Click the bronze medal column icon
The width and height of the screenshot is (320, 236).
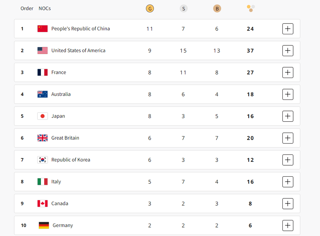(x=217, y=9)
